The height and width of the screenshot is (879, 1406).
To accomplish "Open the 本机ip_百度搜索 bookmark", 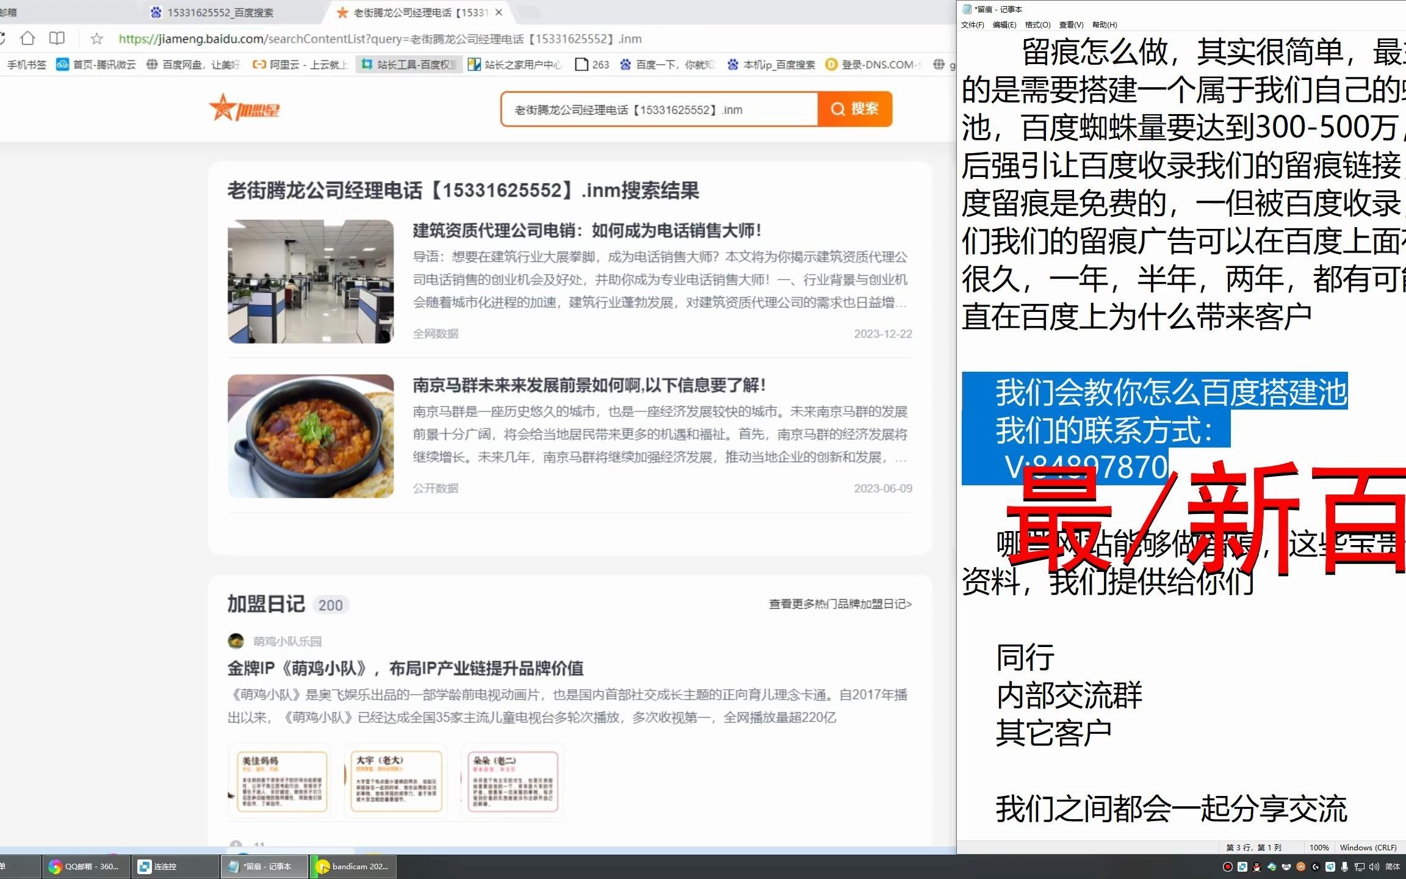I will (x=771, y=64).
